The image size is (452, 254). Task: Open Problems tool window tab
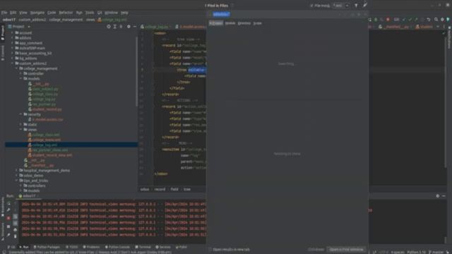click(91, 247)
